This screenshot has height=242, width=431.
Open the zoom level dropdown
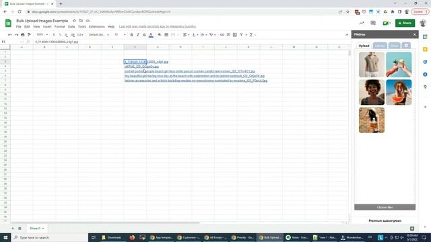[42, 35]
